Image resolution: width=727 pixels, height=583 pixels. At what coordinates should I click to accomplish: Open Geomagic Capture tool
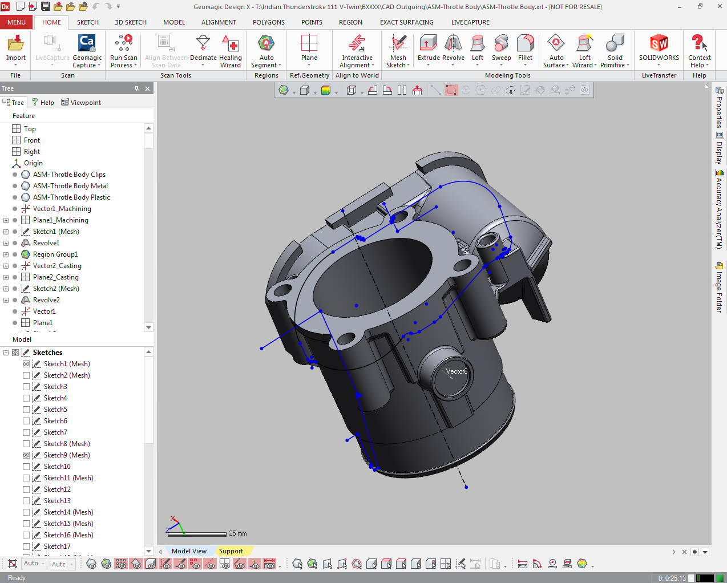tap(87, 50)
